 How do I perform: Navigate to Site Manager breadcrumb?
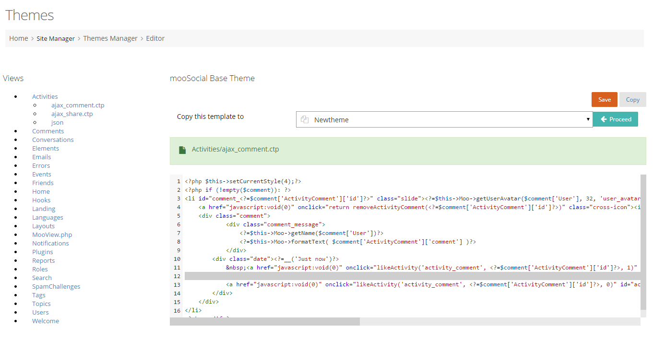(x=56, y=38)
